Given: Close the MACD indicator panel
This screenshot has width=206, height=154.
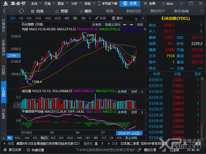Looking at the screenshot, I should (x=142, y=112).
